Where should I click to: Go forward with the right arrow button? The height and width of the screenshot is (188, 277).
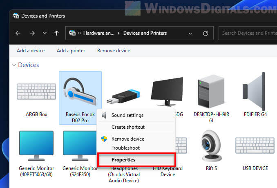(32, 33)
